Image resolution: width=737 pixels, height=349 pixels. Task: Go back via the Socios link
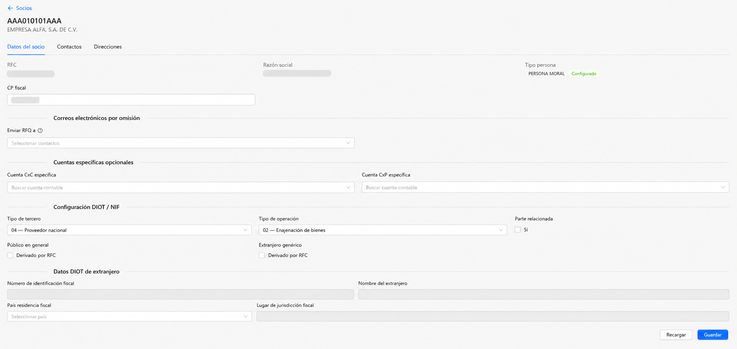(x=24, y=8)
